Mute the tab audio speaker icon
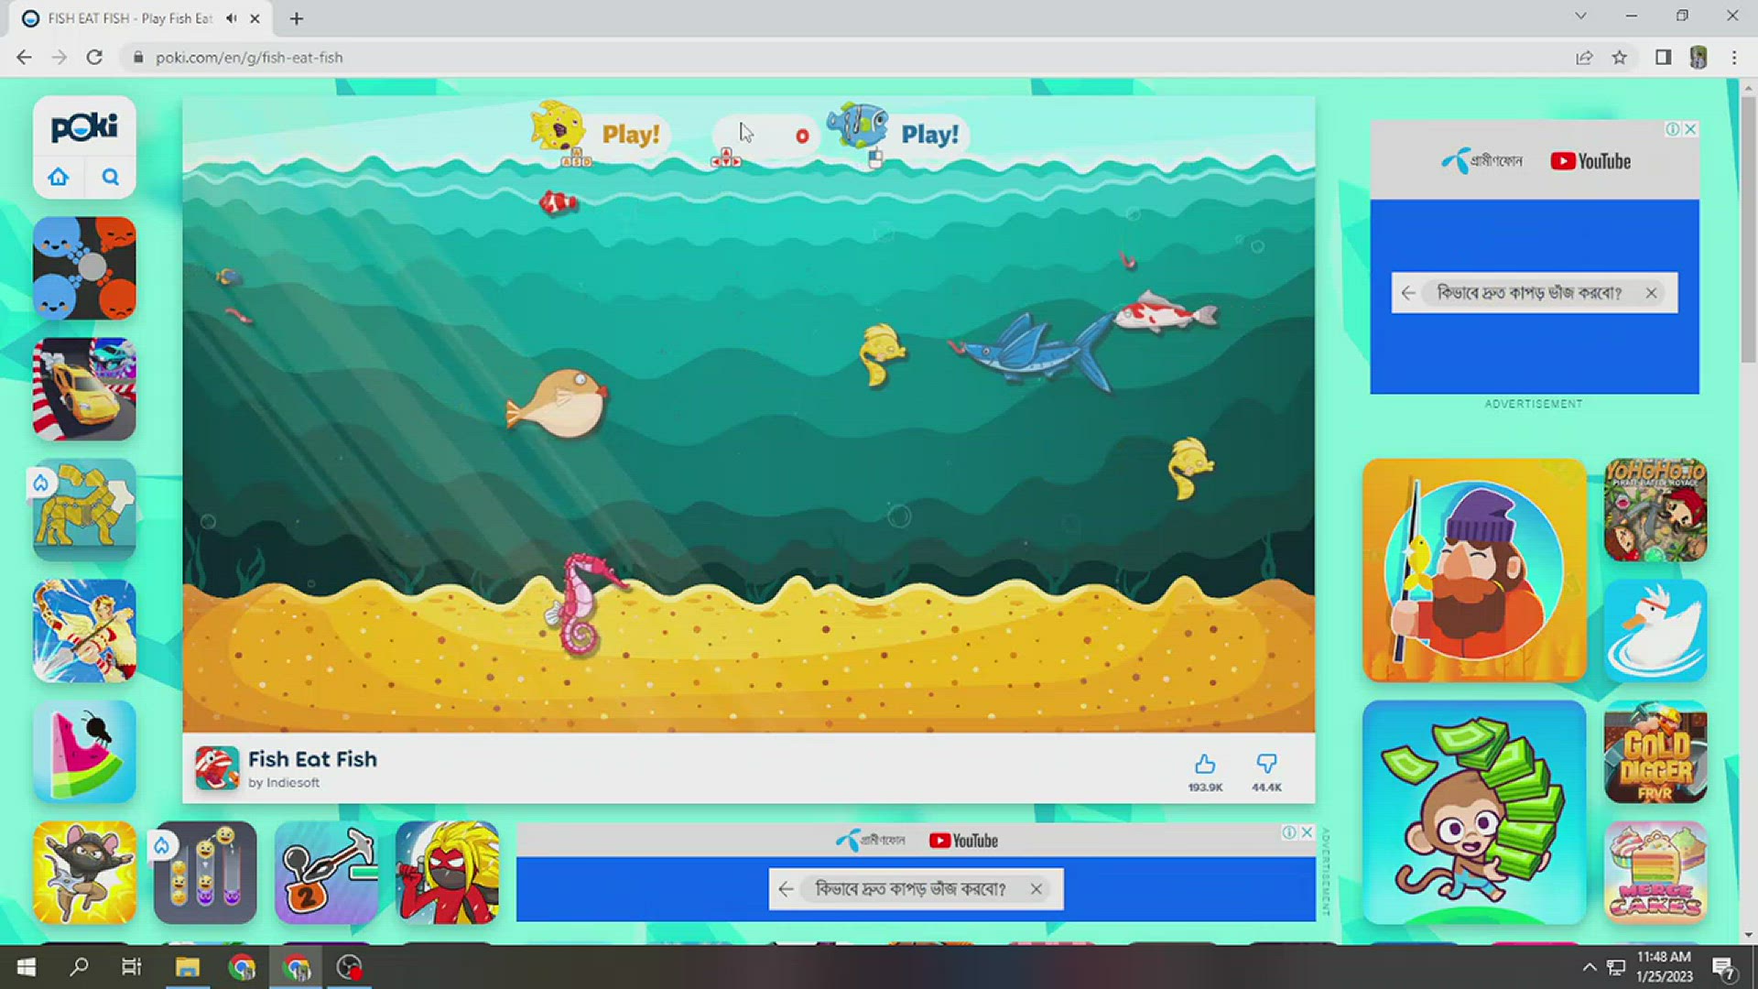1758x989 pixels. point(232,18)
